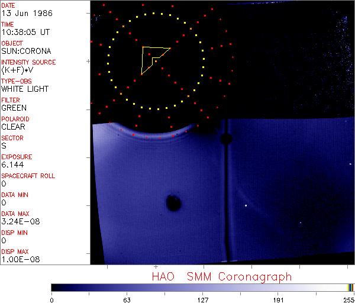Select the WHITE LIGHT observation type
The height and width of the screenshot is (303, 355).
tap(24, 89)
